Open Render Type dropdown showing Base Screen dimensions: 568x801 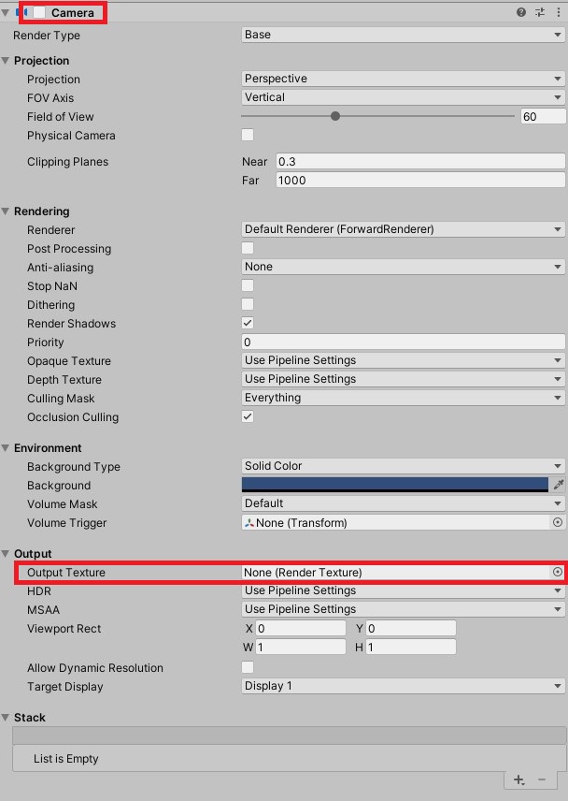pyautogui.click(x=403, y=35)
